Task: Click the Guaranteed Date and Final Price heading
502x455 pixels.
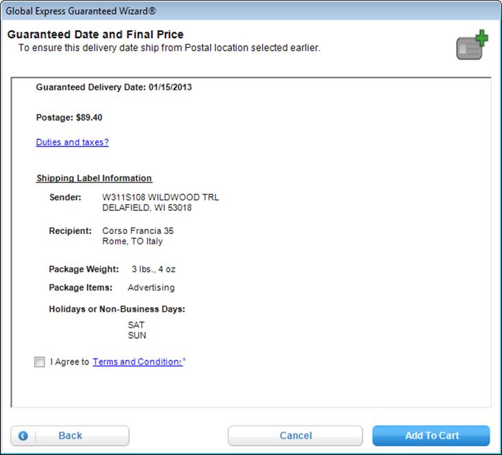Action: [x=95, y=34]
